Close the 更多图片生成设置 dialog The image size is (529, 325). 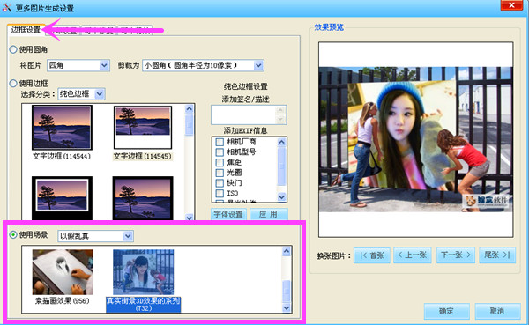coord(511,5)
